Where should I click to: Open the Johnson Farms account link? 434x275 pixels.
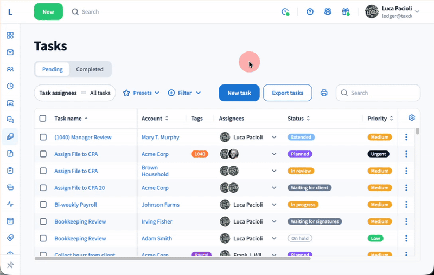pyautogui.click(x=160, y=205)
